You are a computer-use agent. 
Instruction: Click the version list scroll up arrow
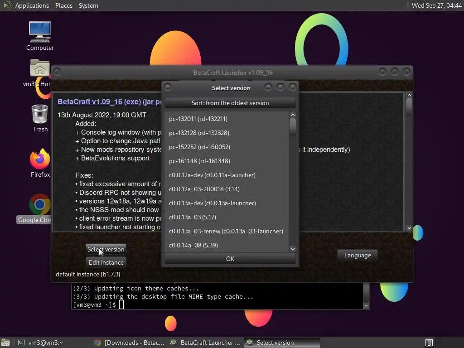(293, 115)
